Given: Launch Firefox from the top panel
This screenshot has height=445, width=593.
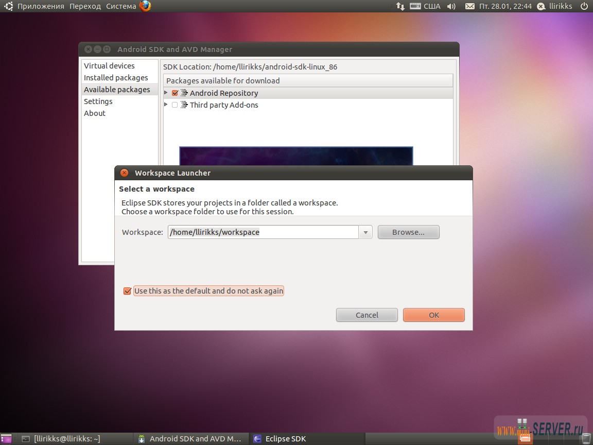Looking at the screenshot, I should tap(145, 6).
